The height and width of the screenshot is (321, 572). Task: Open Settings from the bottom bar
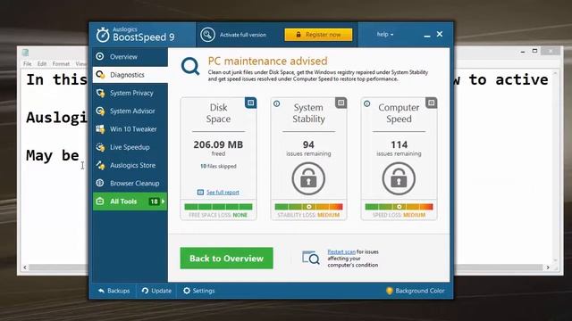[x=198, y=291]
